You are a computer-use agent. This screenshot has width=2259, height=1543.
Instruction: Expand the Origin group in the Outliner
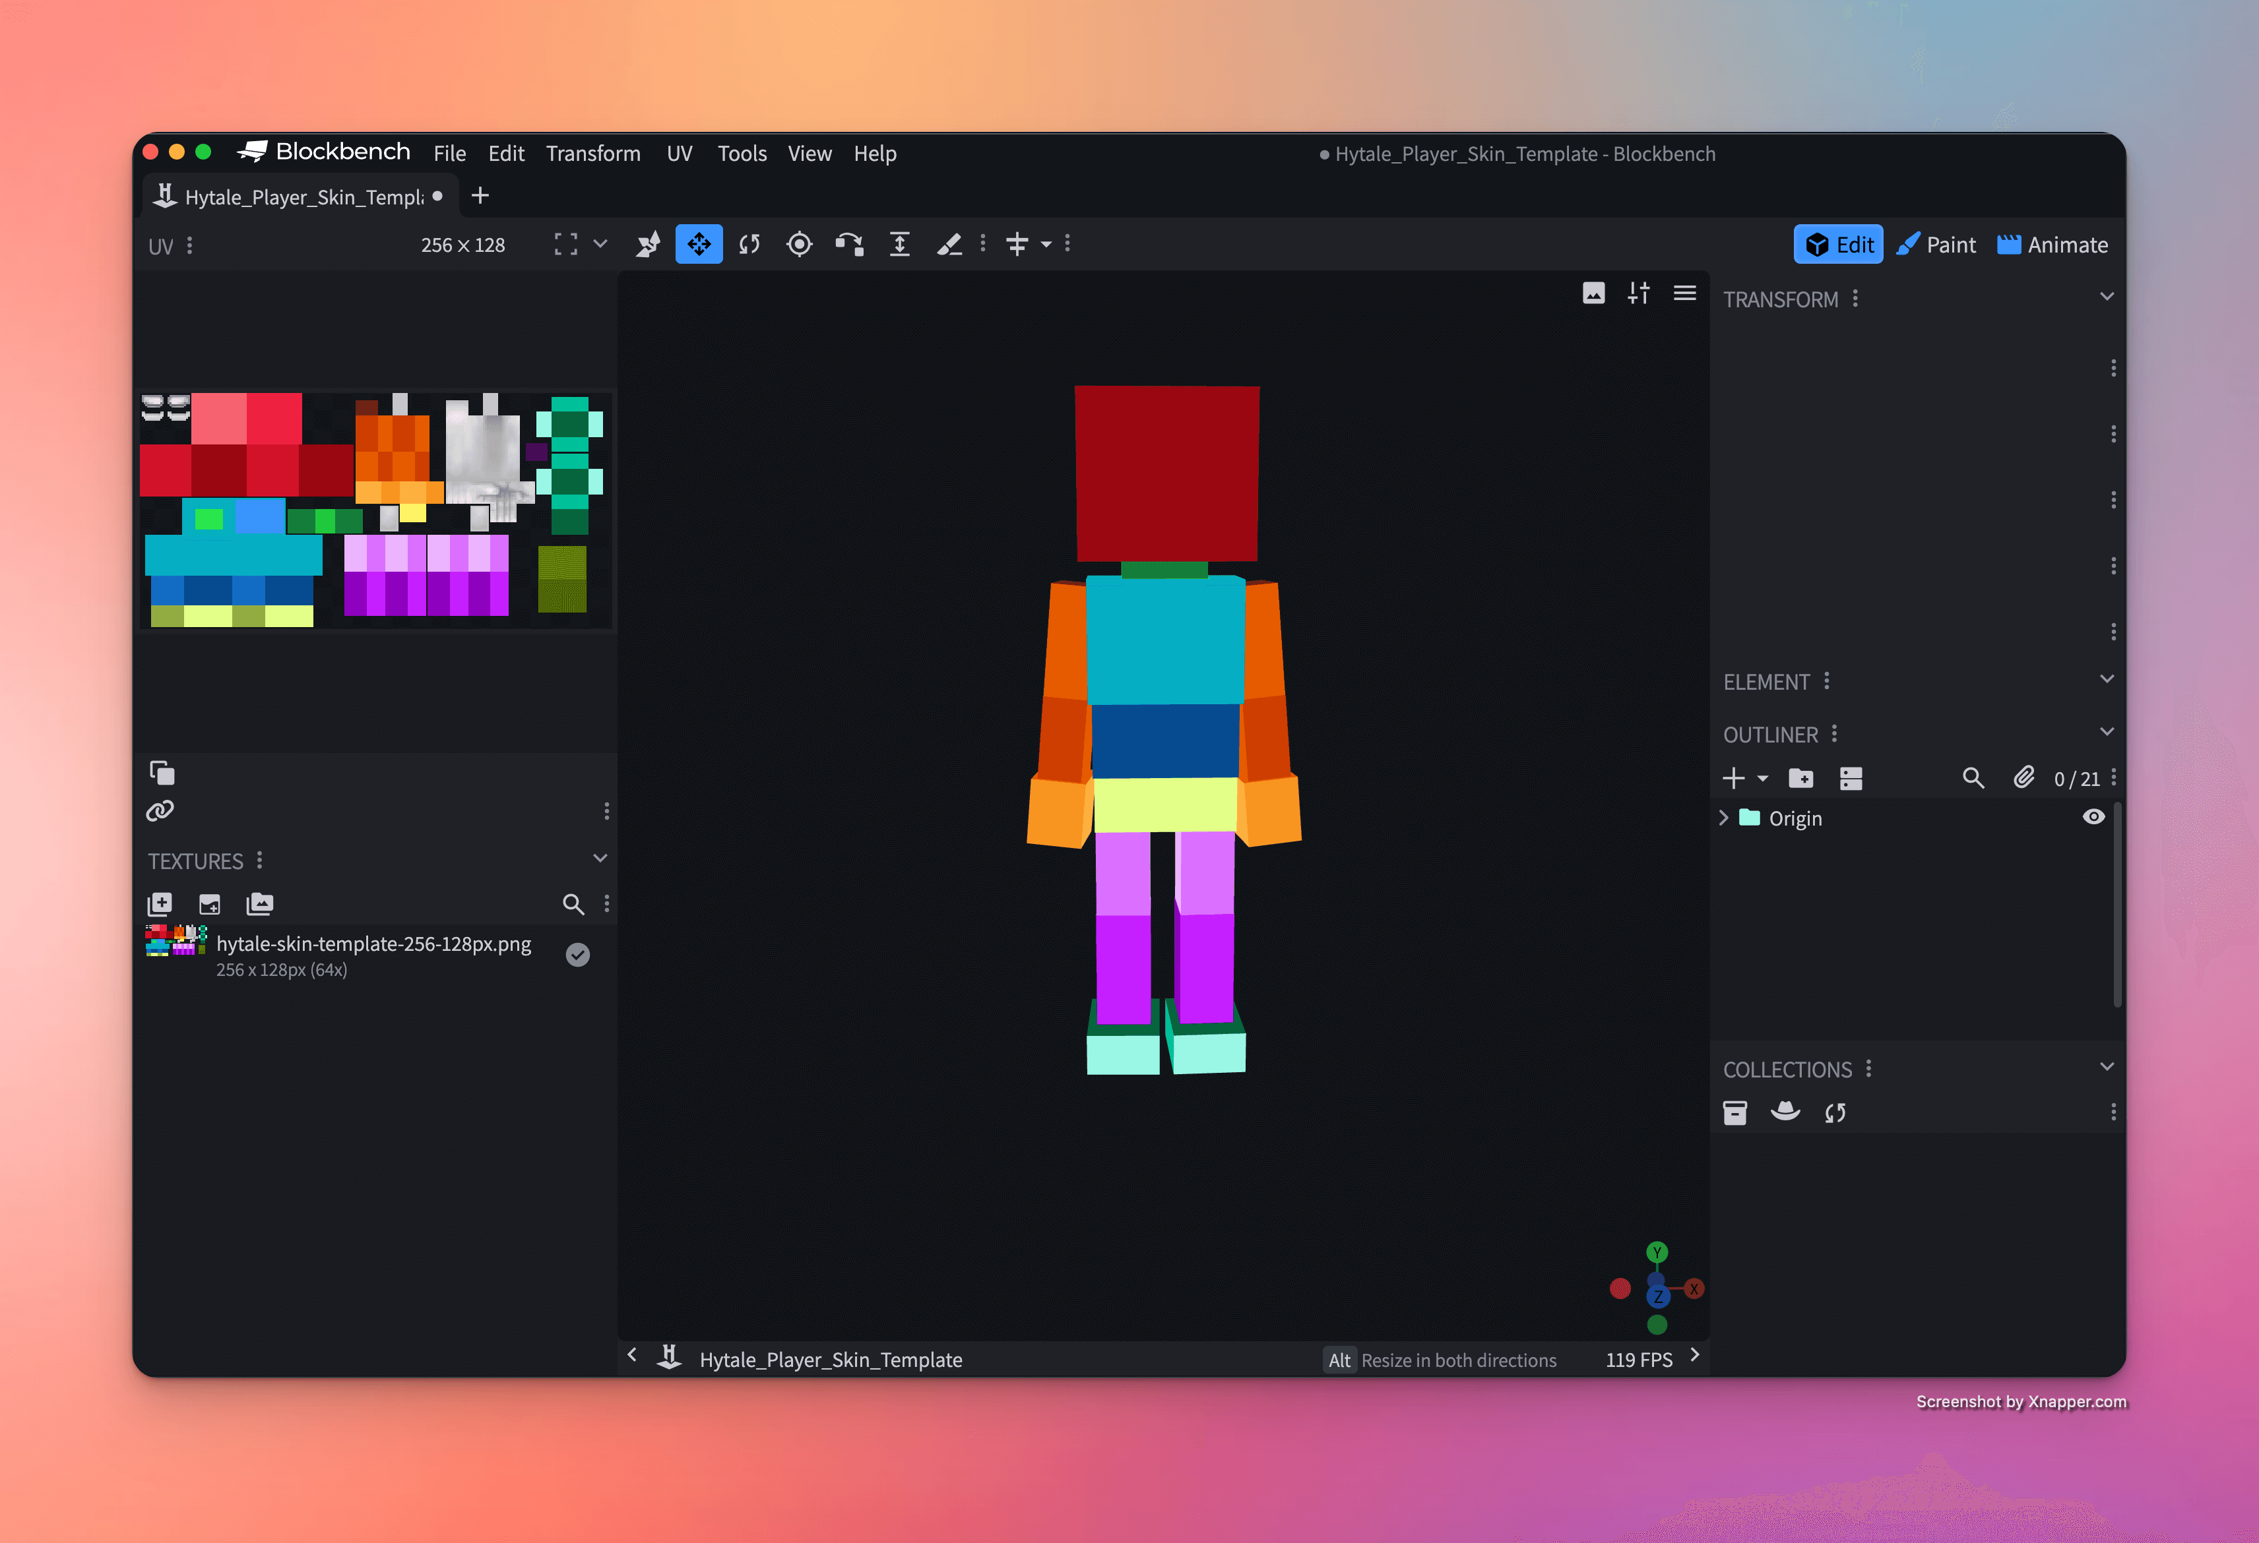pos(1723,817)
